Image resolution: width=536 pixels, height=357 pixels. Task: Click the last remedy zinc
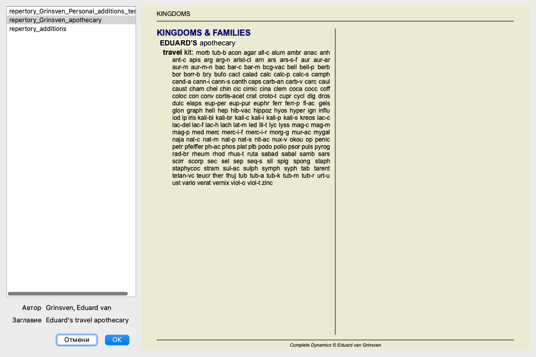point(267,183)
